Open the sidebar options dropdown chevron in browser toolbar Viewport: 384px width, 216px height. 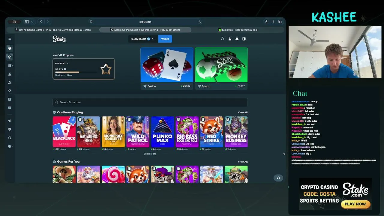[32, 22]
